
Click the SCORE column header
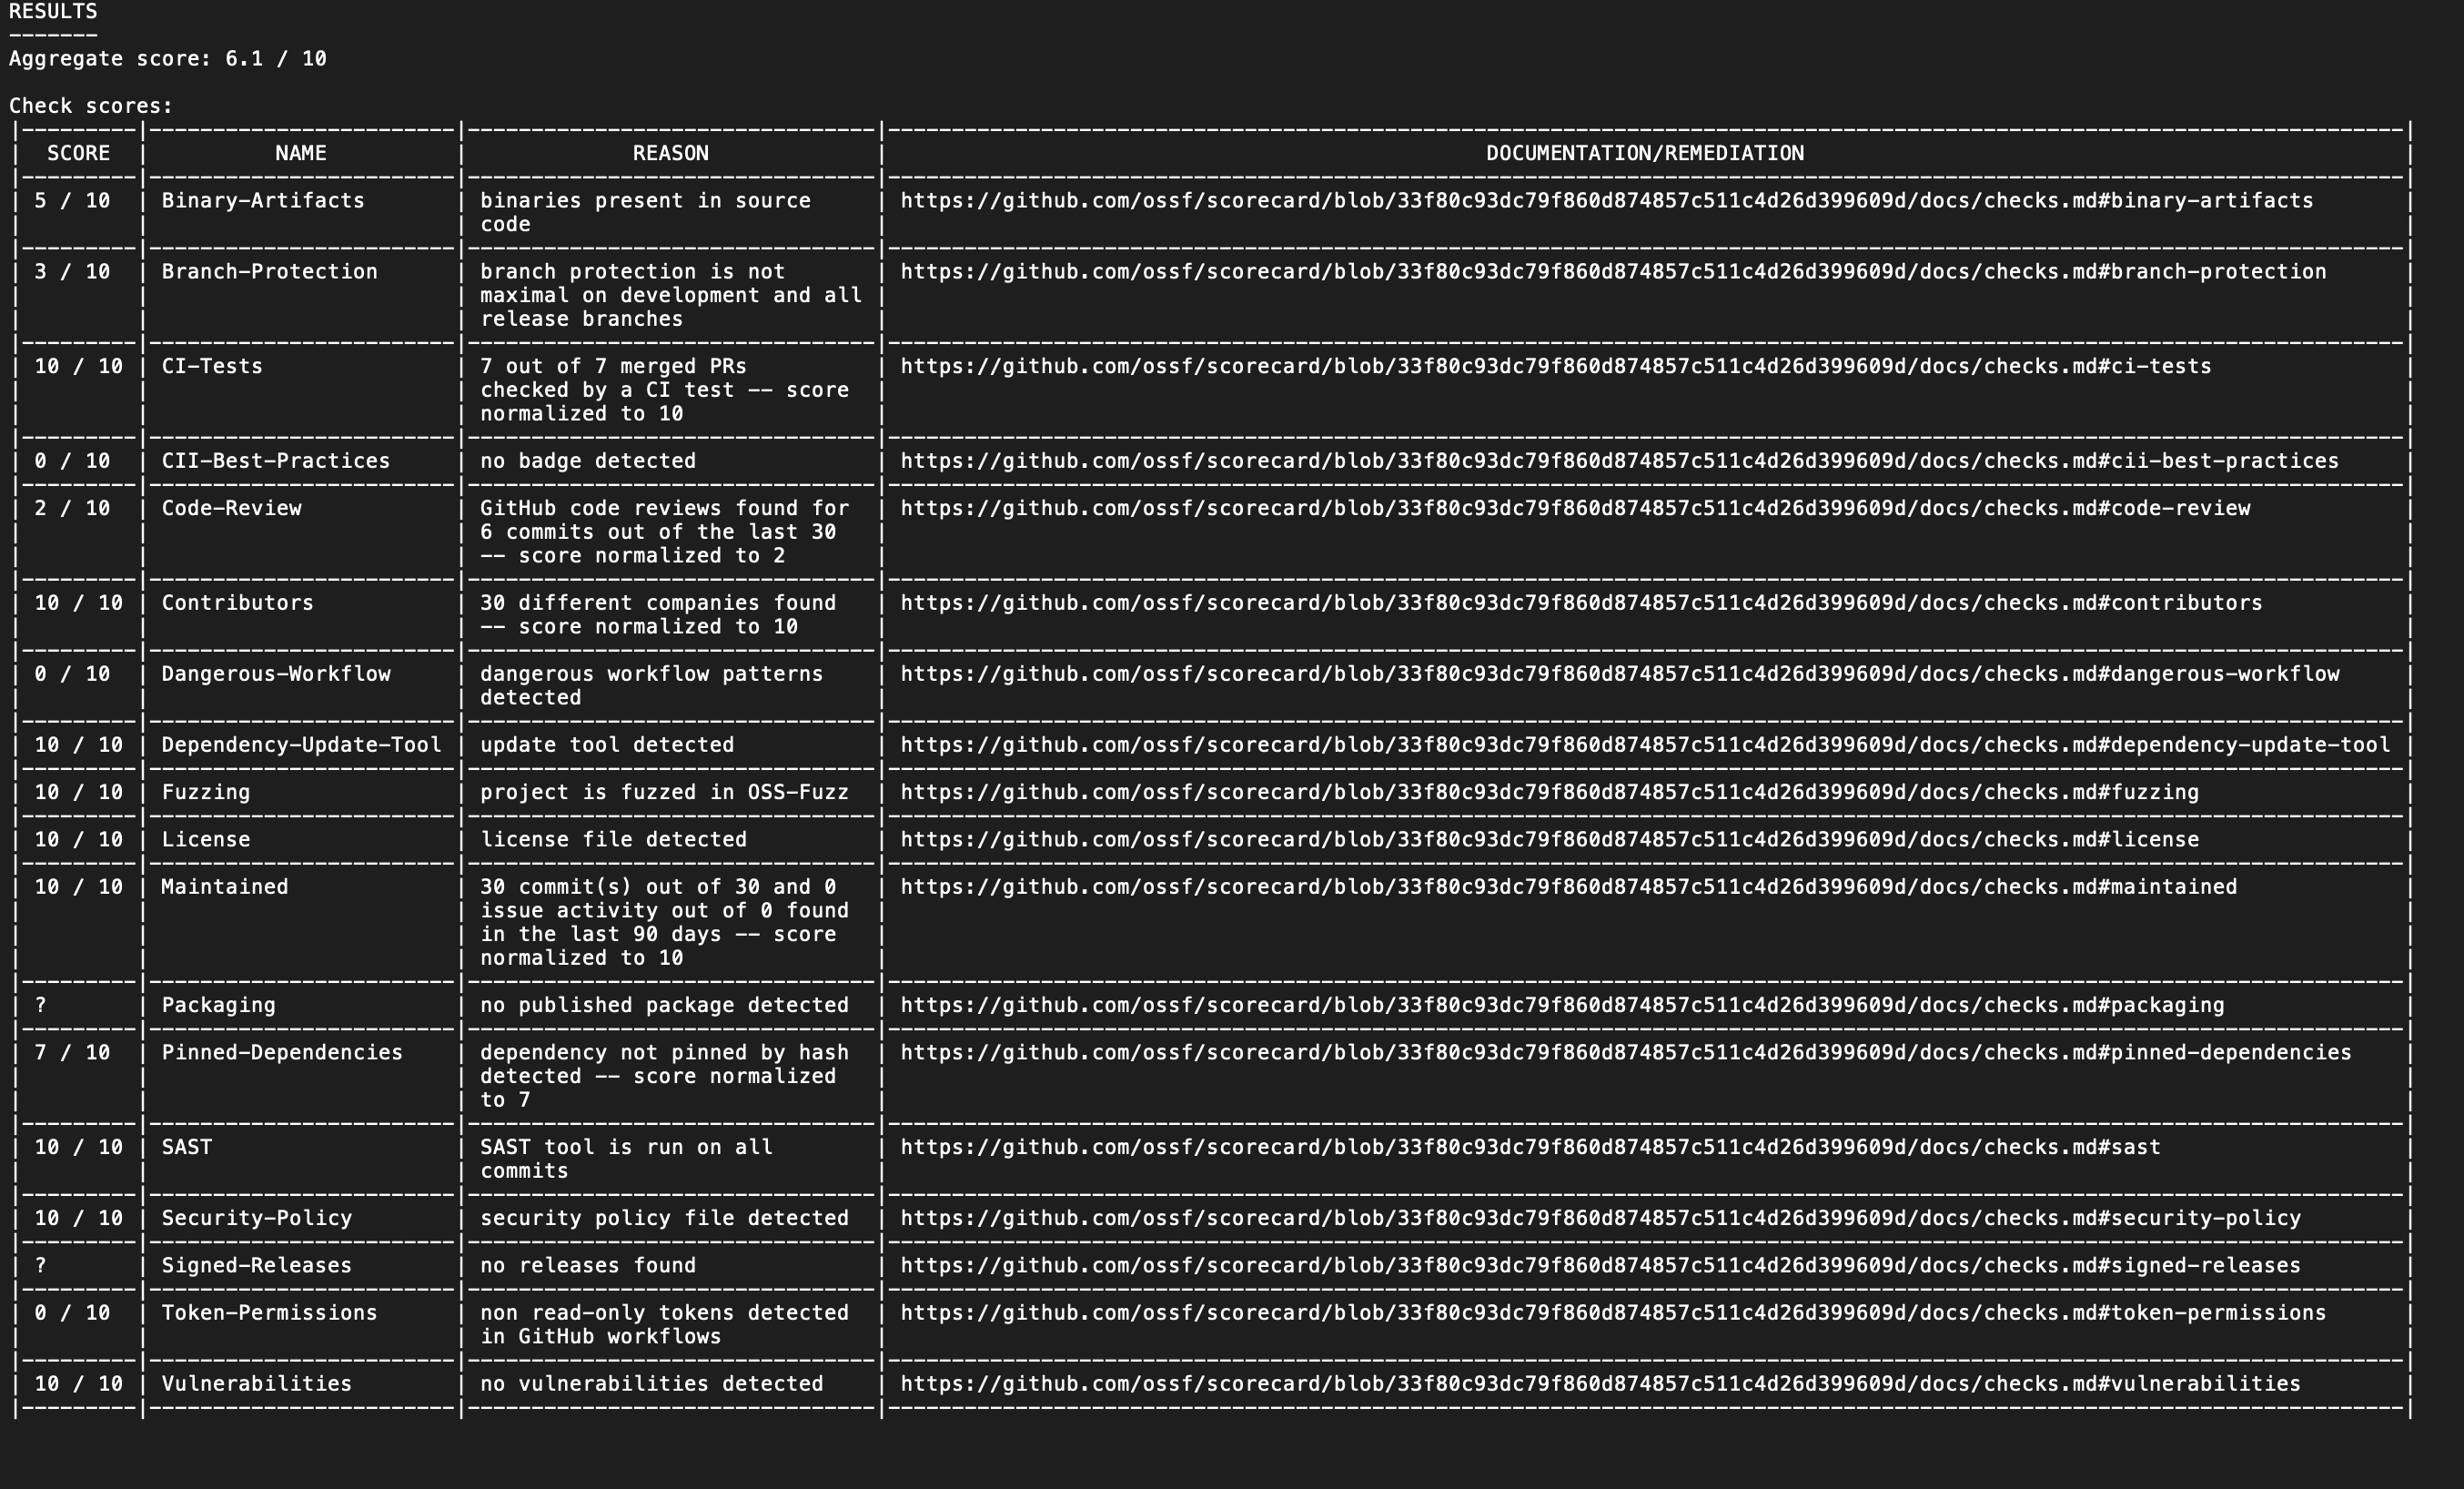click(78, 154)
